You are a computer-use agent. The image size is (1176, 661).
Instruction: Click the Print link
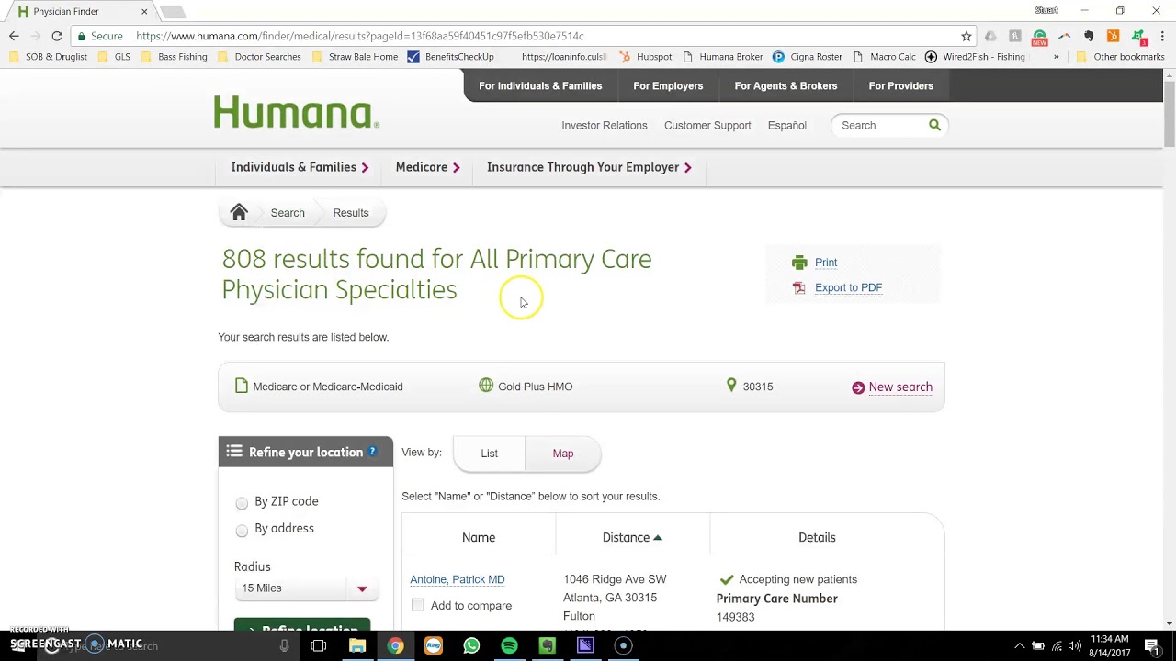(x=826, y=263)
